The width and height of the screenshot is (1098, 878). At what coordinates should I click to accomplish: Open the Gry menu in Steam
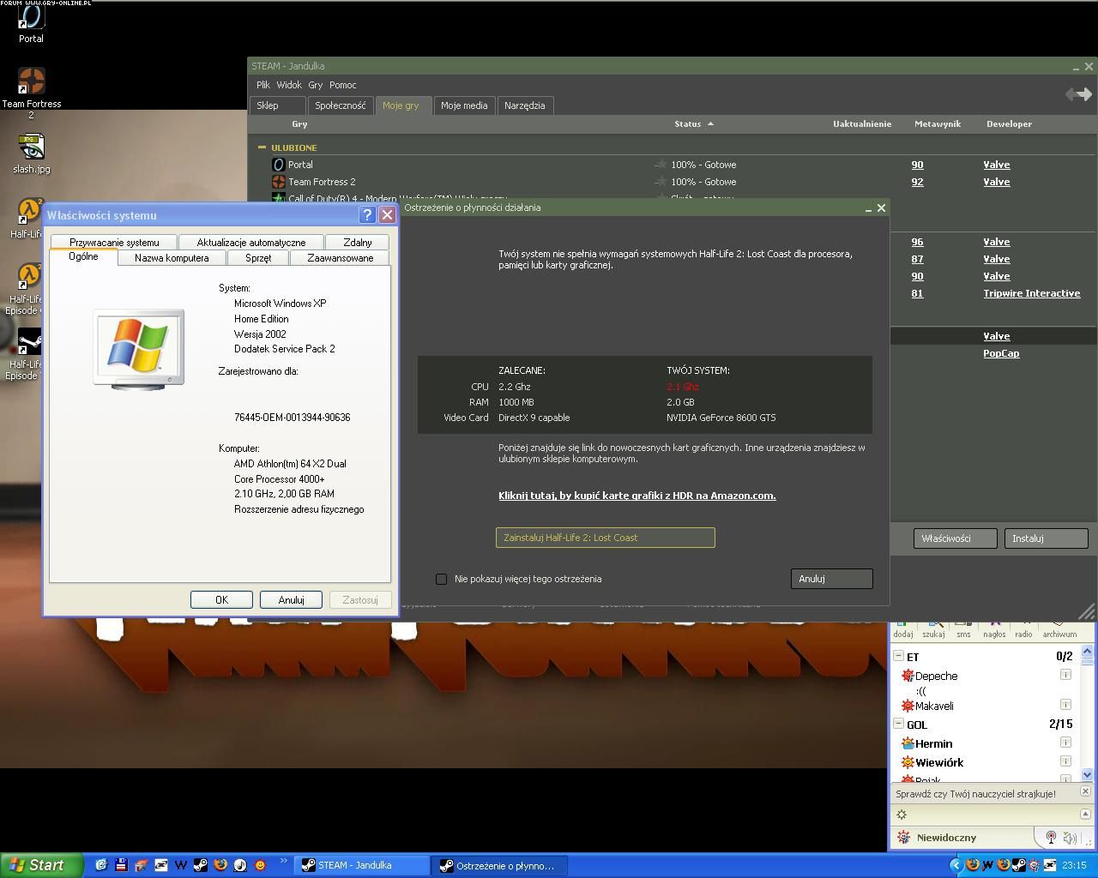coord(316,85)
